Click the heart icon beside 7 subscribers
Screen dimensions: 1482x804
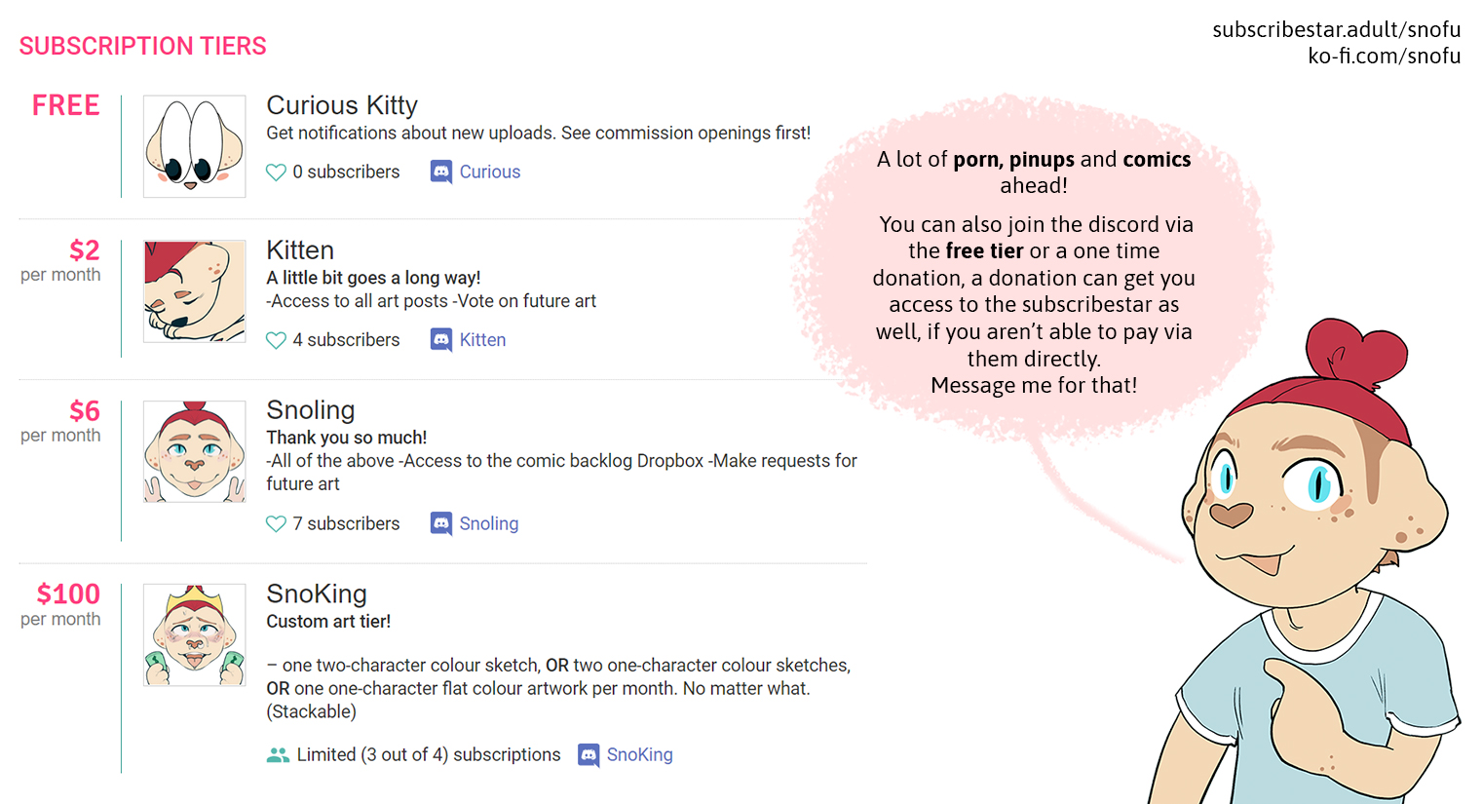[x=276, y=524]
